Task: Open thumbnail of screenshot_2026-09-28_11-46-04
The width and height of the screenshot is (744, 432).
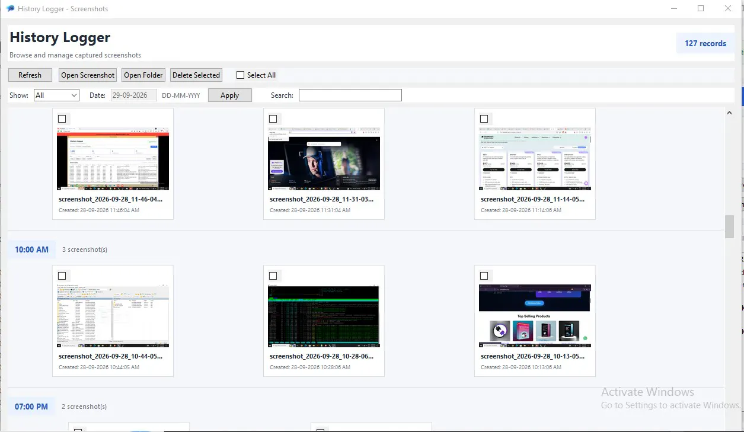Action: coord(113,158)
